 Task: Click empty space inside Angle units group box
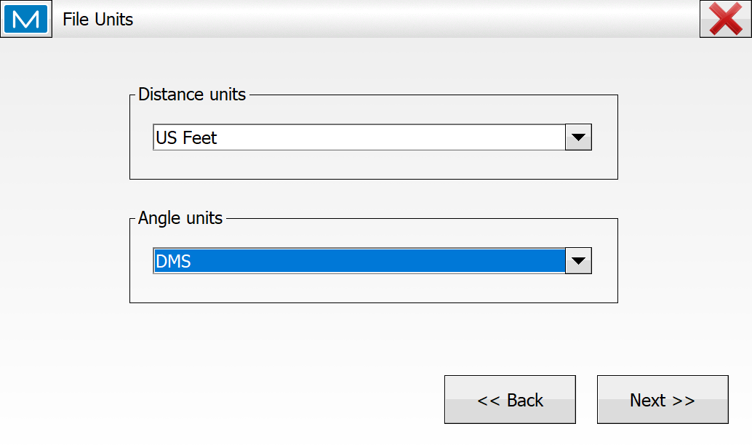click(373, 288)
